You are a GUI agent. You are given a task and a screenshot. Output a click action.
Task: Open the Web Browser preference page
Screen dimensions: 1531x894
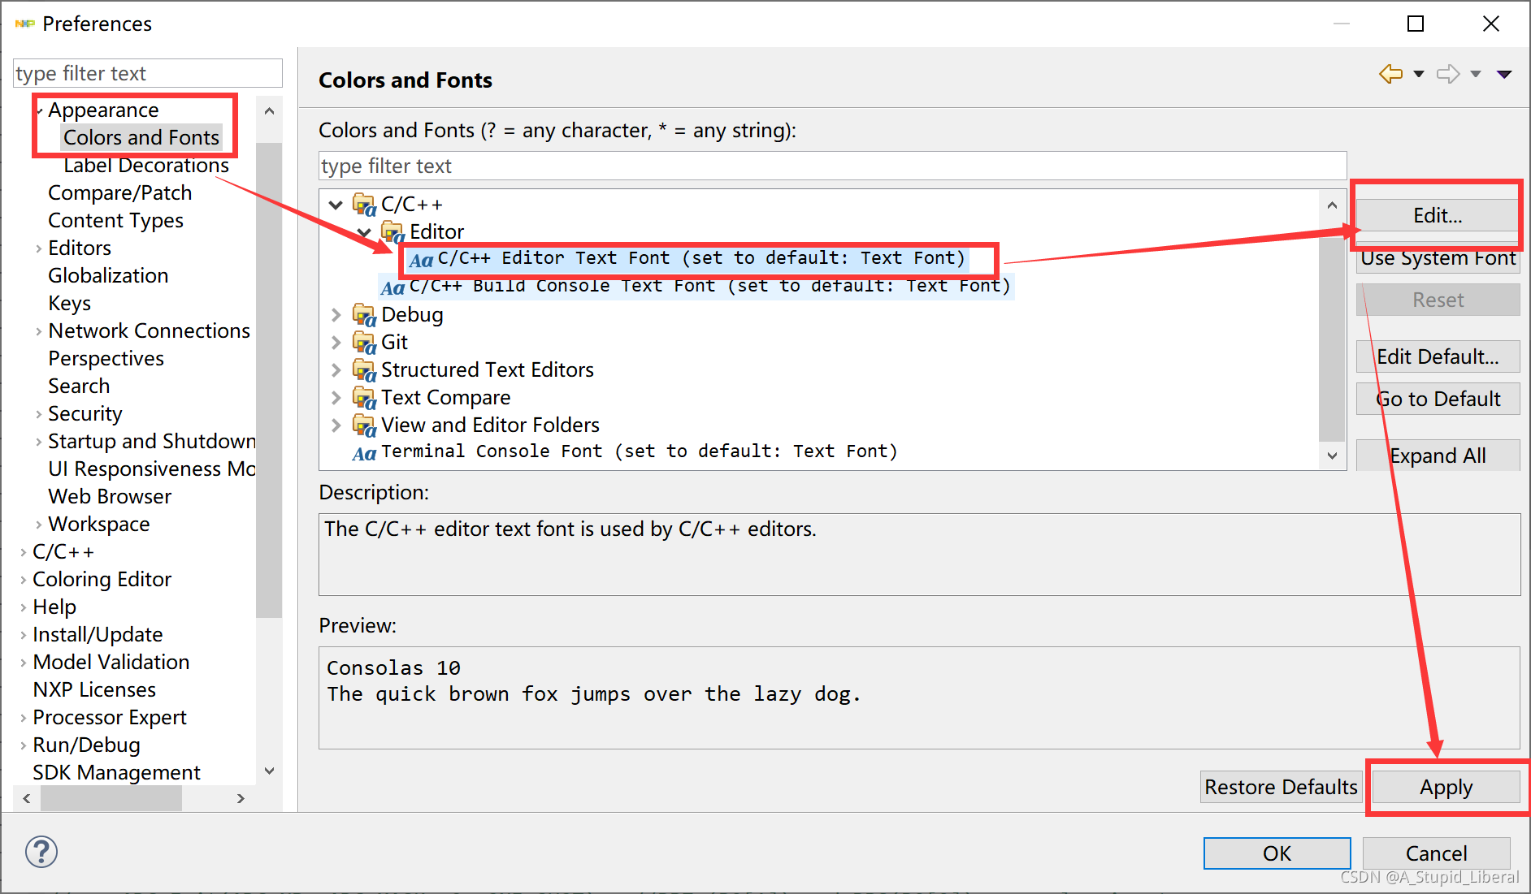click(110, 497)
